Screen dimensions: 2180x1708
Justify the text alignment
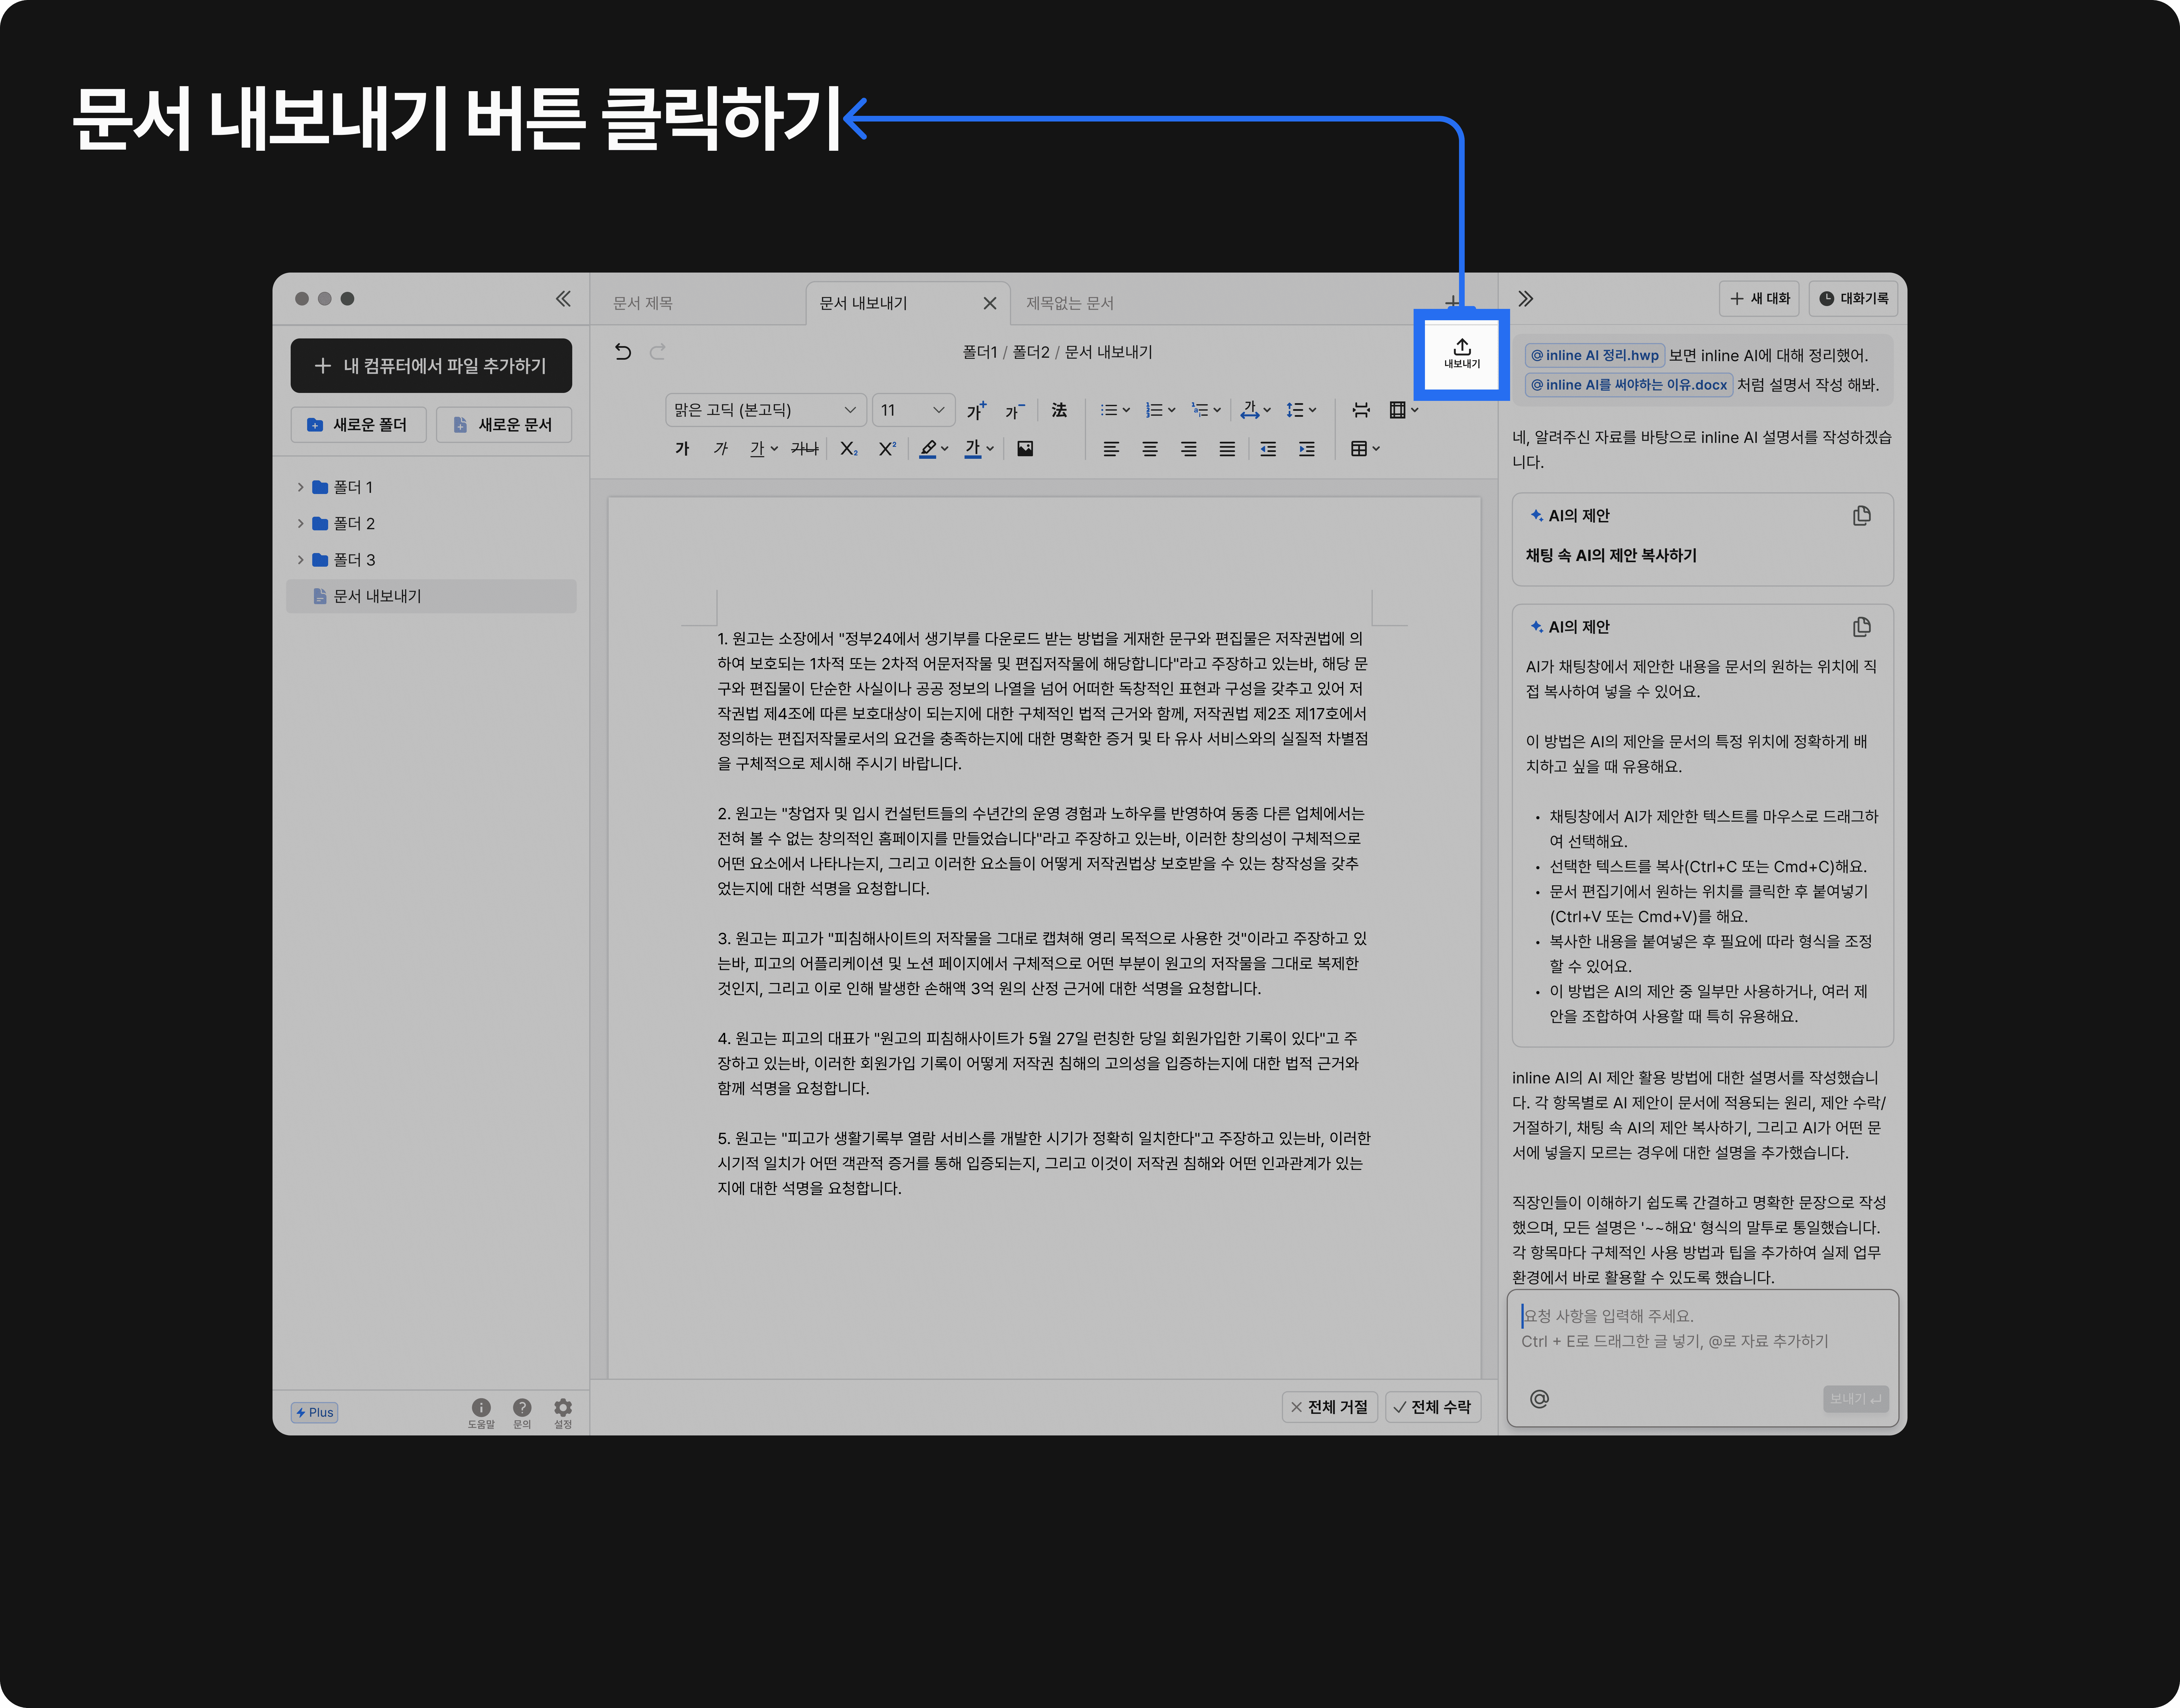pyautogui.click(x=1227, y=449)
